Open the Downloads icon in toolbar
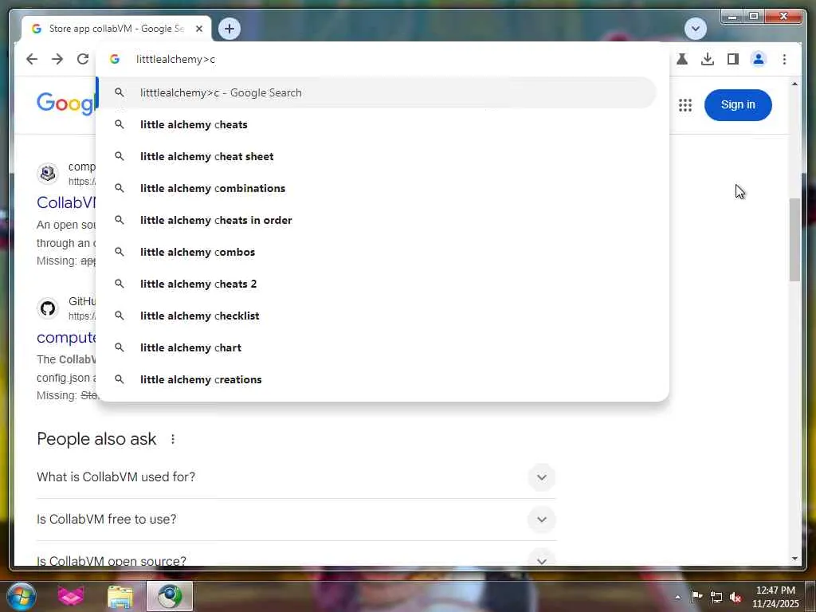 pos(708,59)
